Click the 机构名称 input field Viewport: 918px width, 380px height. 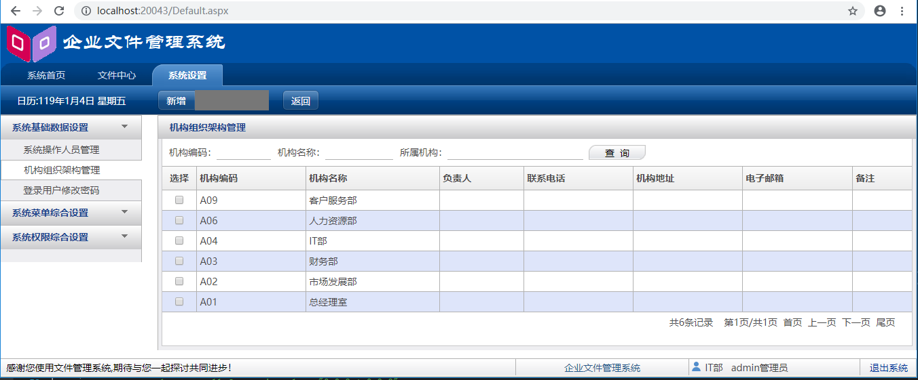click(359, 152)
